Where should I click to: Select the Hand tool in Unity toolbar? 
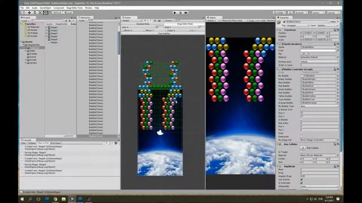point(24,12)
